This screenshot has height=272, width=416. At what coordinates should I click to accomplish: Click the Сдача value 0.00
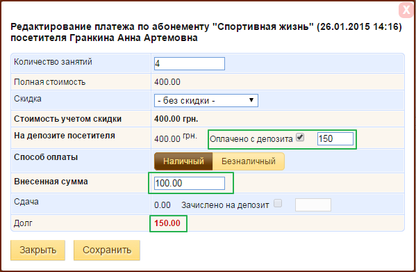pos(163,205)
